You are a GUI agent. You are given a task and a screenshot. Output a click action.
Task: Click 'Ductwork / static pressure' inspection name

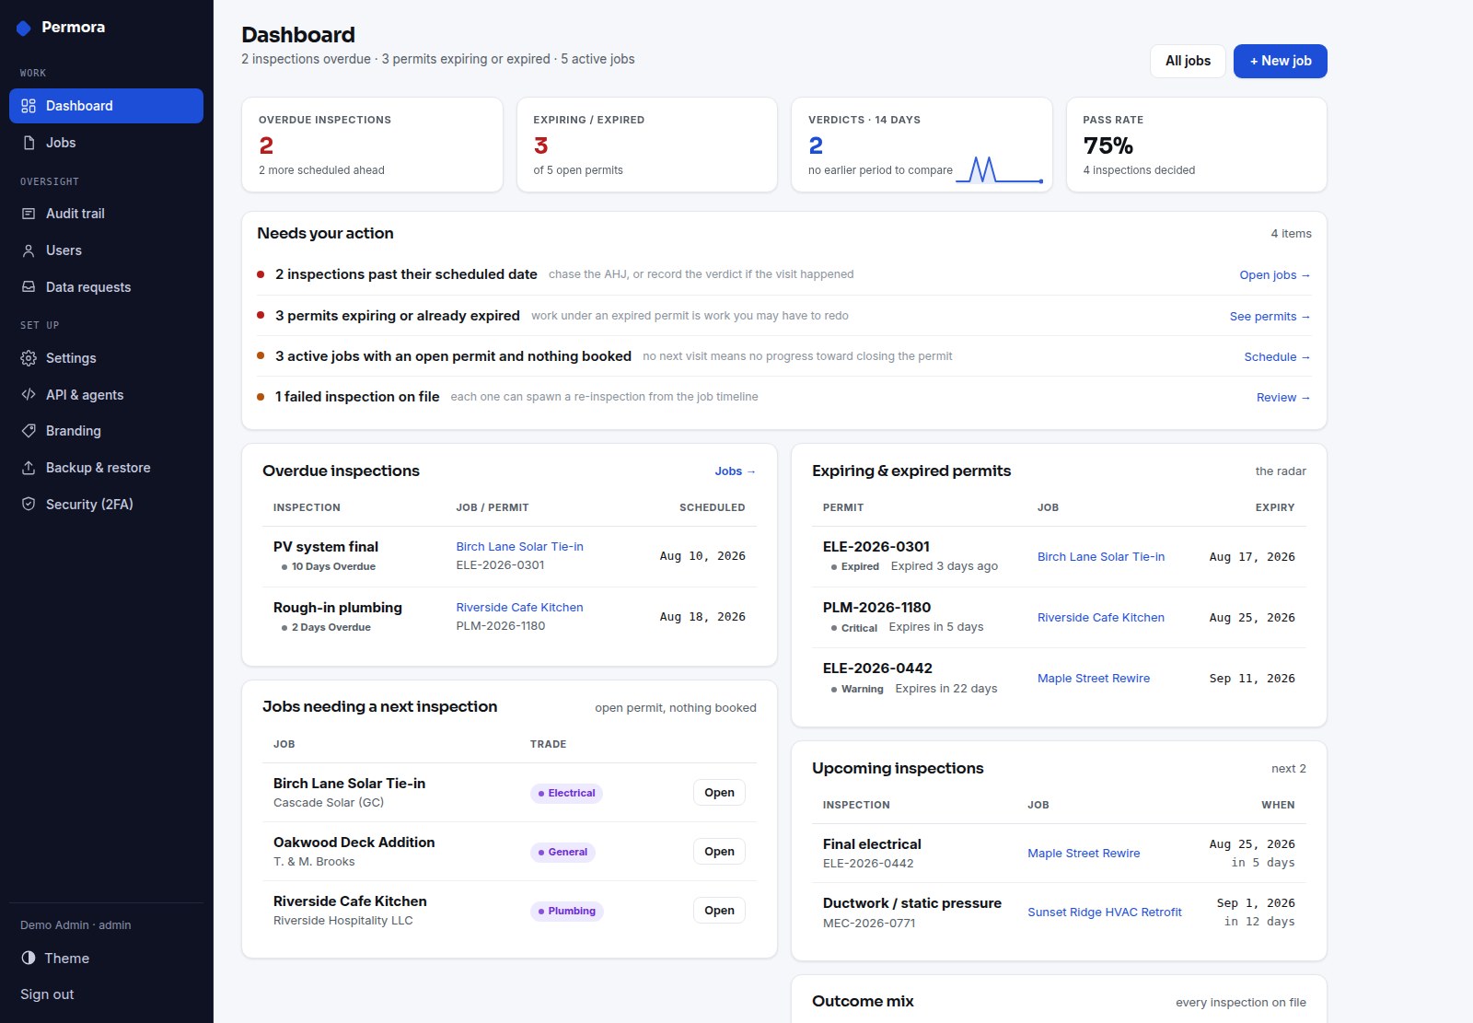(912, 903)
